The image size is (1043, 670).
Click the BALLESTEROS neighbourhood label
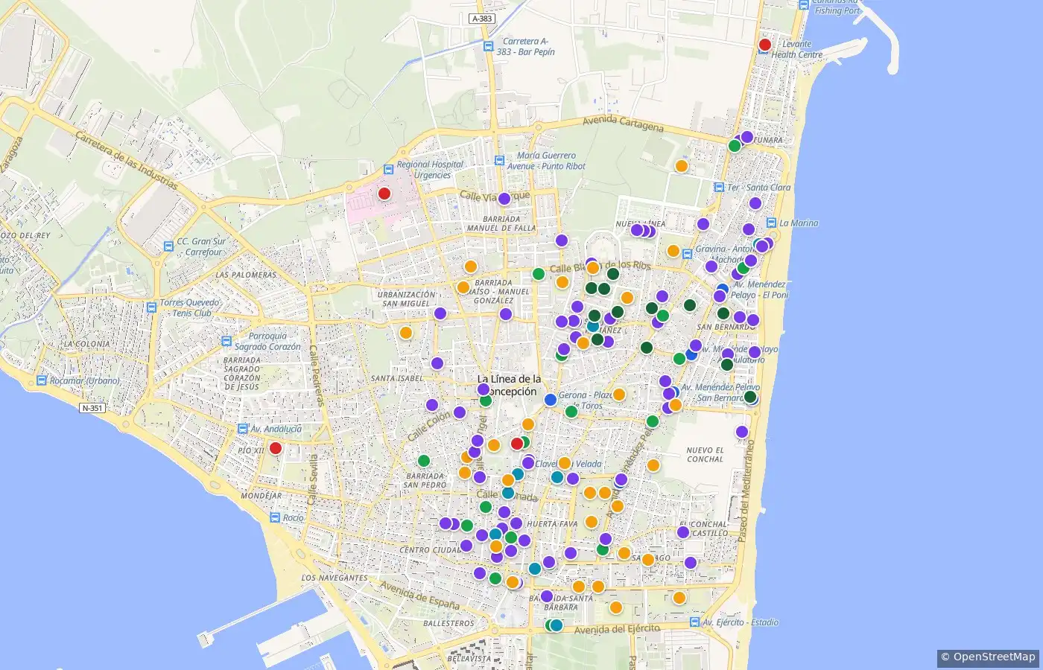[448, 623]
